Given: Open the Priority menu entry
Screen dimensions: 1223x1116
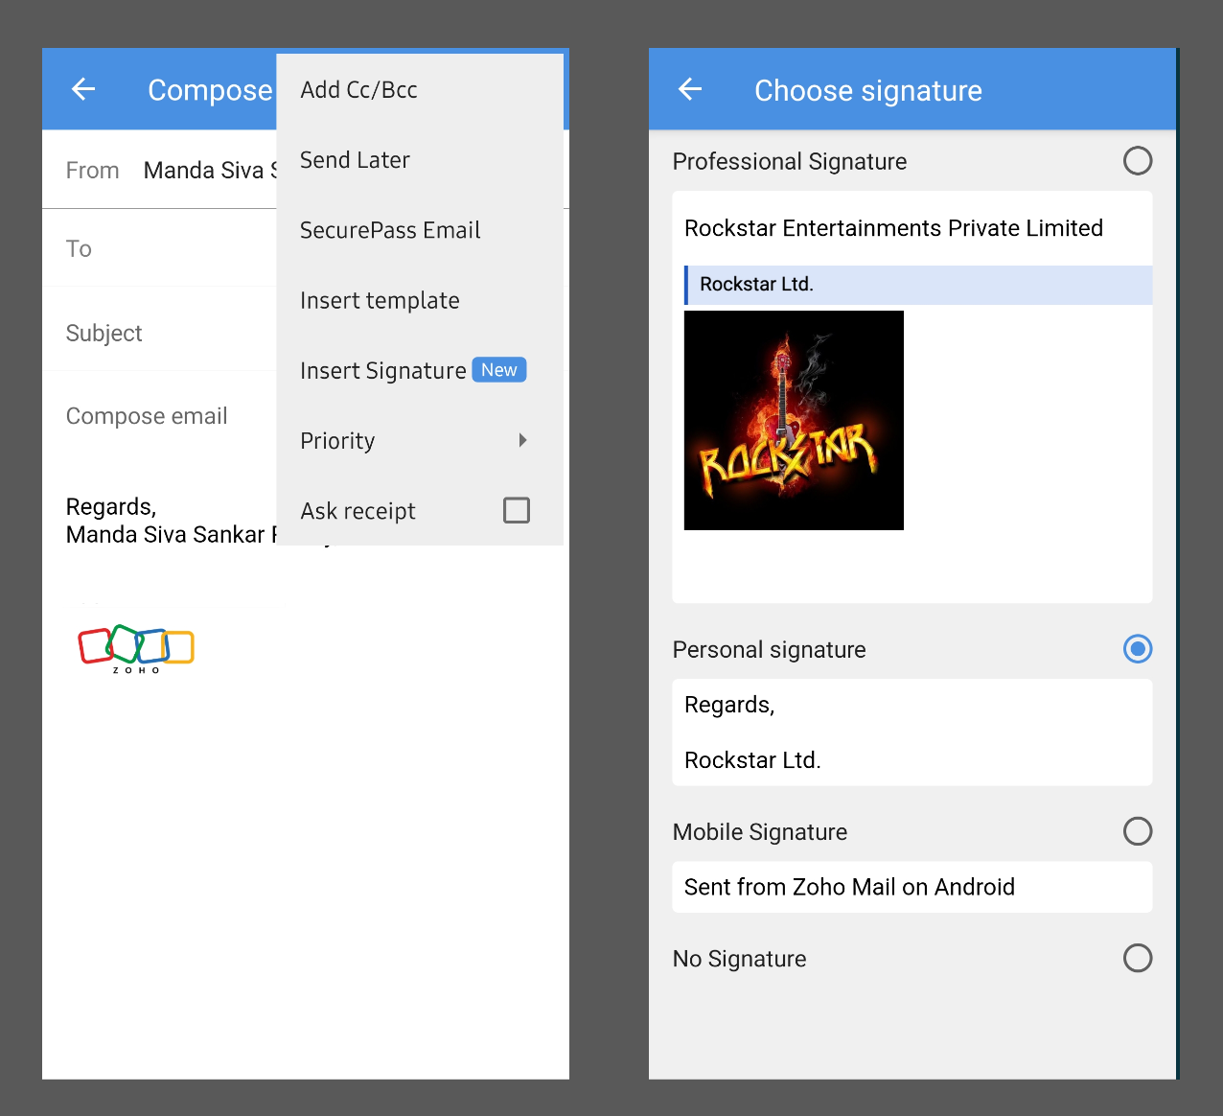Looking at the screenshot, I should click(420, 441).
